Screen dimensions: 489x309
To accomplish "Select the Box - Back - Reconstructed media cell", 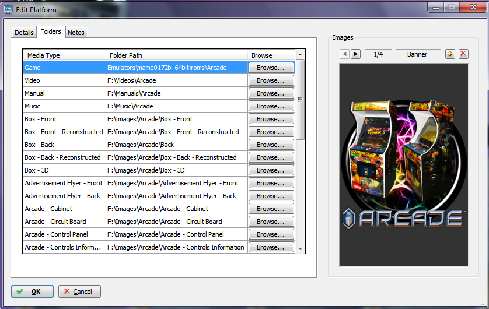I will (x=65, y=157).
